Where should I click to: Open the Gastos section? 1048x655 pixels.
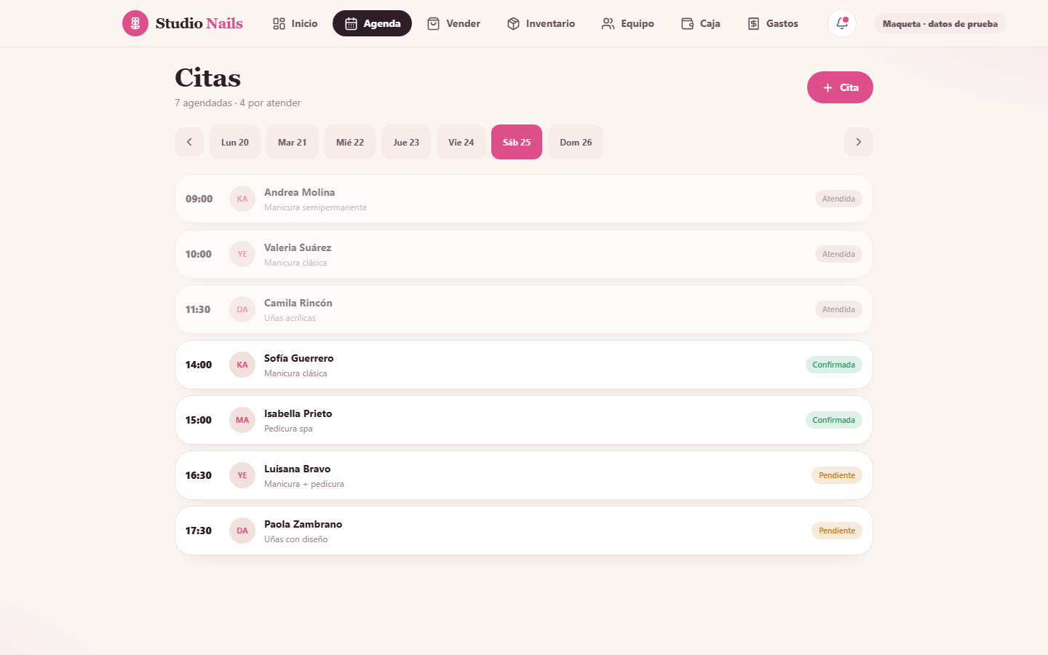click(x=773, y=23)
